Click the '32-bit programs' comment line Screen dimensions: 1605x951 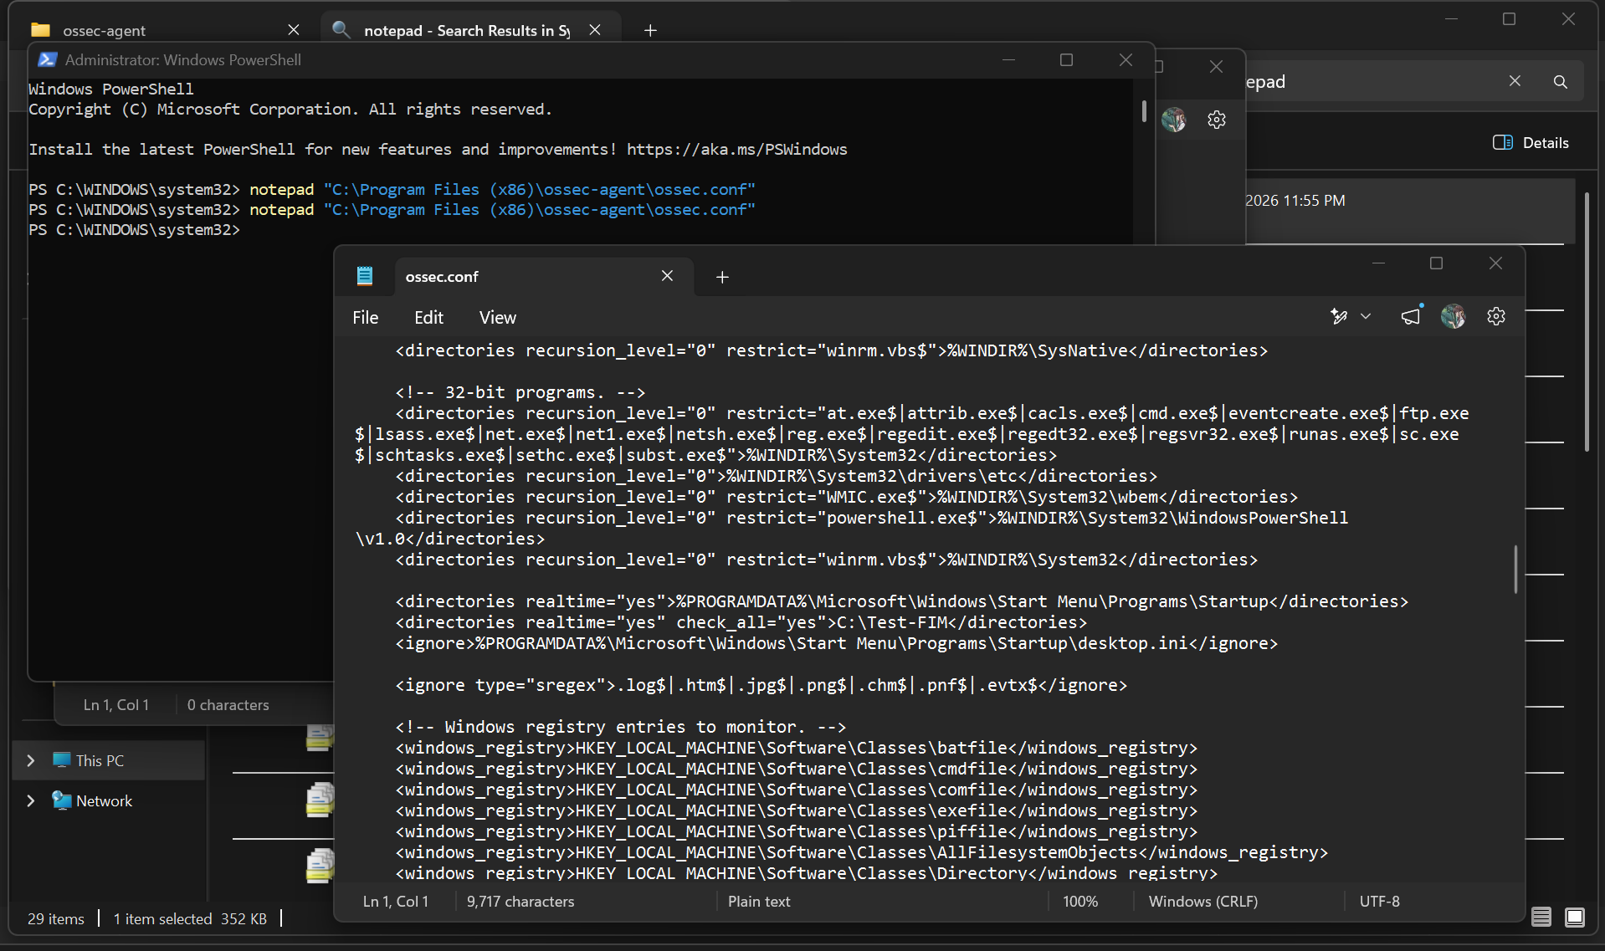coord(520,392)
